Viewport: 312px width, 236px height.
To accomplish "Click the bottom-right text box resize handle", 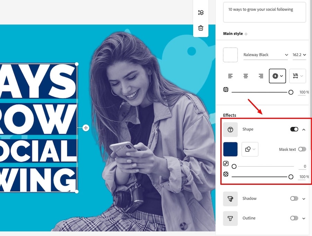I will tap(77, 192).
